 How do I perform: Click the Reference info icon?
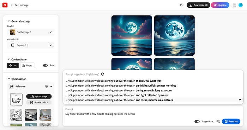click(46, 86)
